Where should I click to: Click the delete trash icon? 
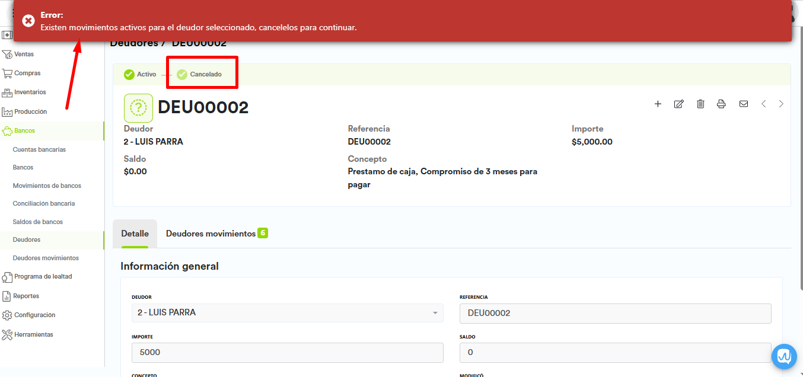click(x=700, y=104)
